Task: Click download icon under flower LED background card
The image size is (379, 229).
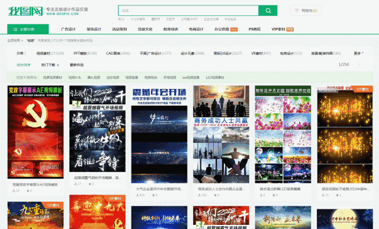Action: pyautogui.click(x=261, y=195)
